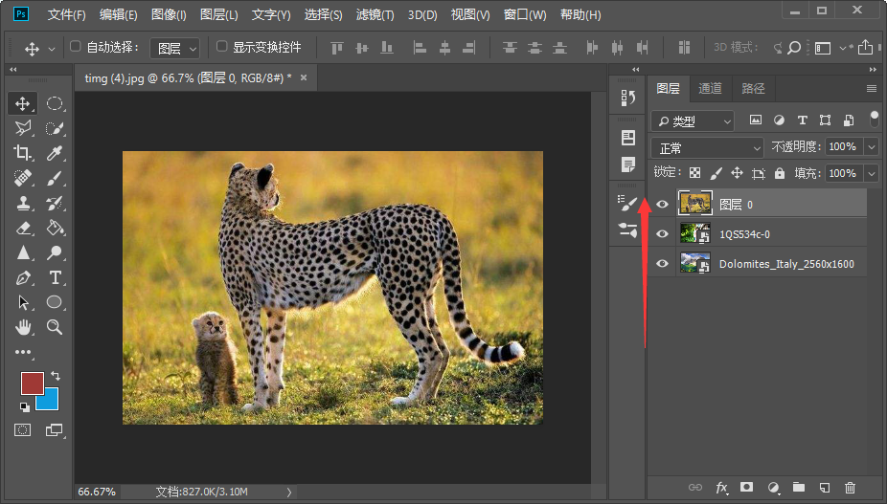Open the Layers panel flyout menu
This screenshot has height=504, width=887.
click(871, 88)
